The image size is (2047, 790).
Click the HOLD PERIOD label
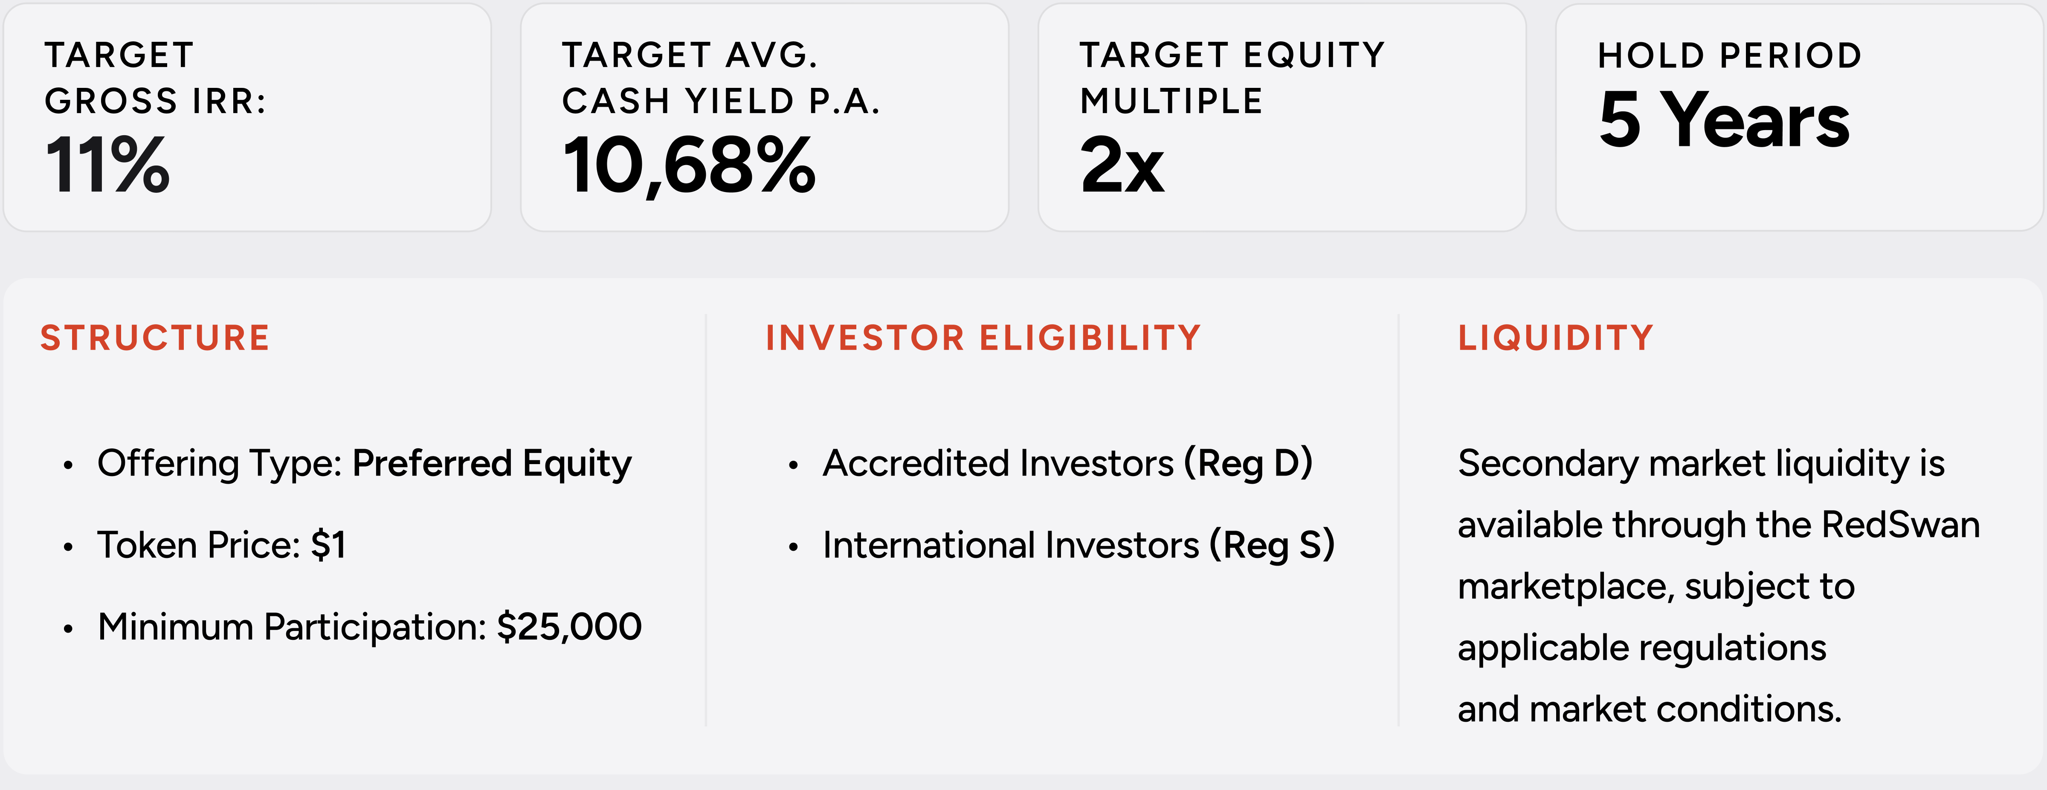click(x=1730, y=55)
